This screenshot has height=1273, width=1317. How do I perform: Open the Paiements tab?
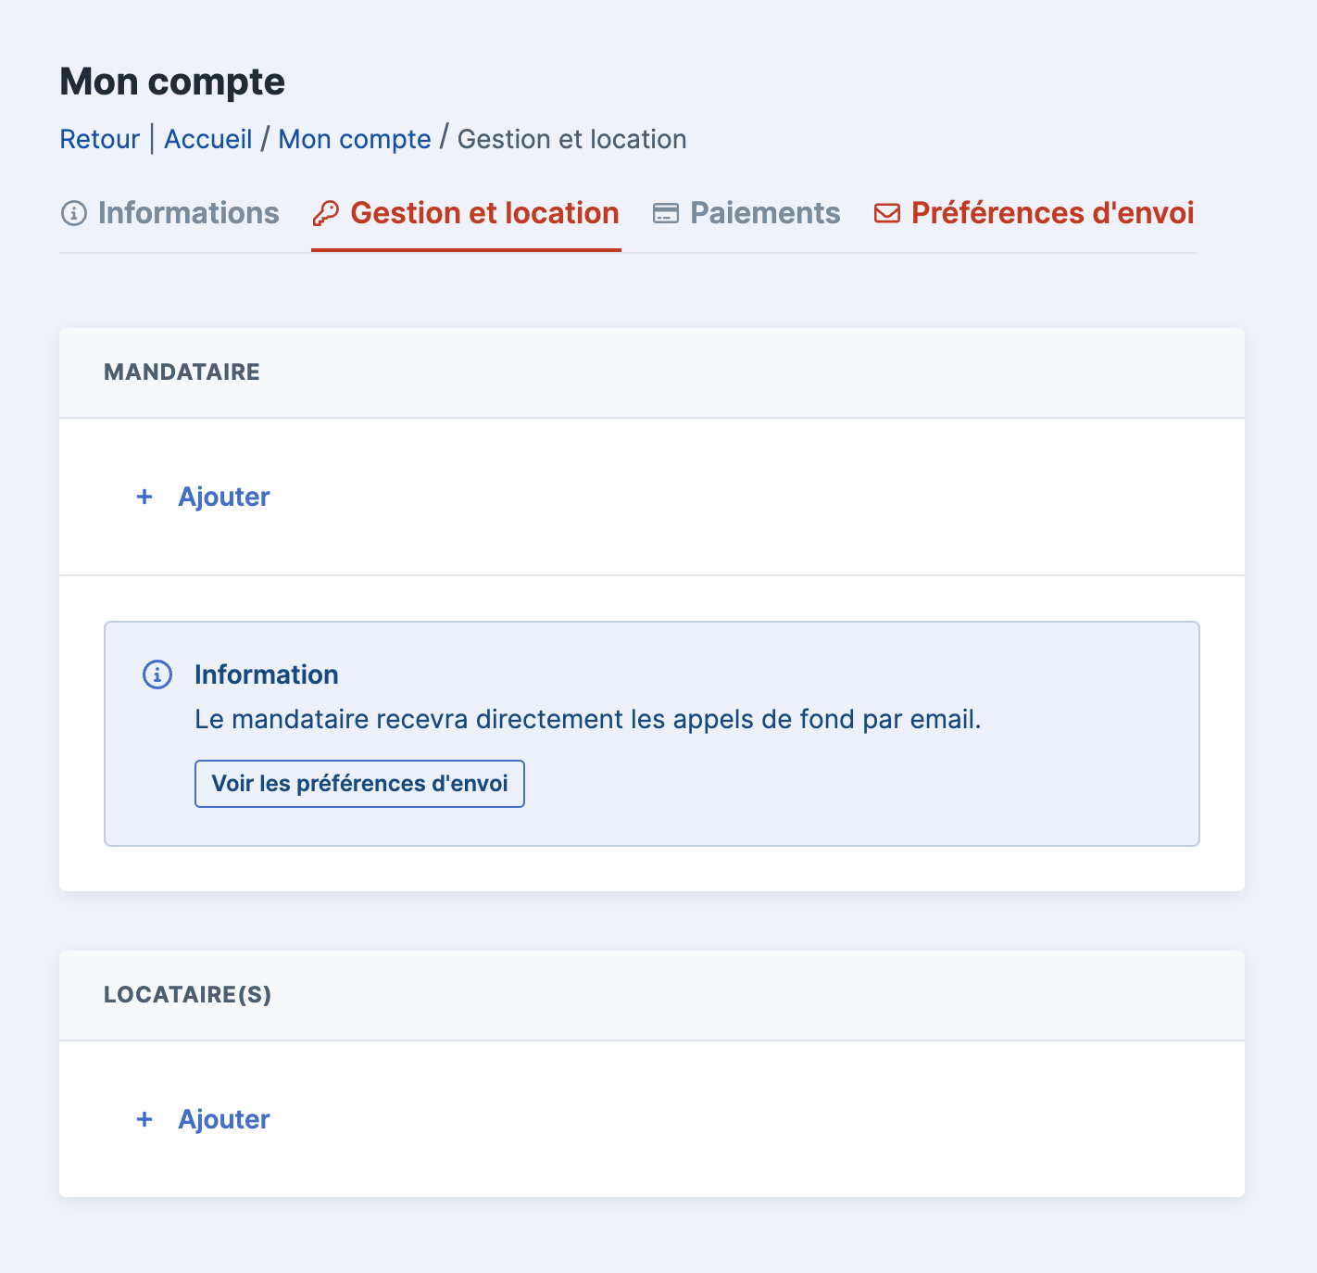tap(765, 214)
